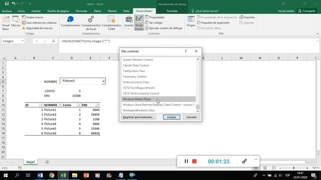Toggle Usar referencias relativas
The width and height of the screenshot is (321, 180).
point(39,22)
